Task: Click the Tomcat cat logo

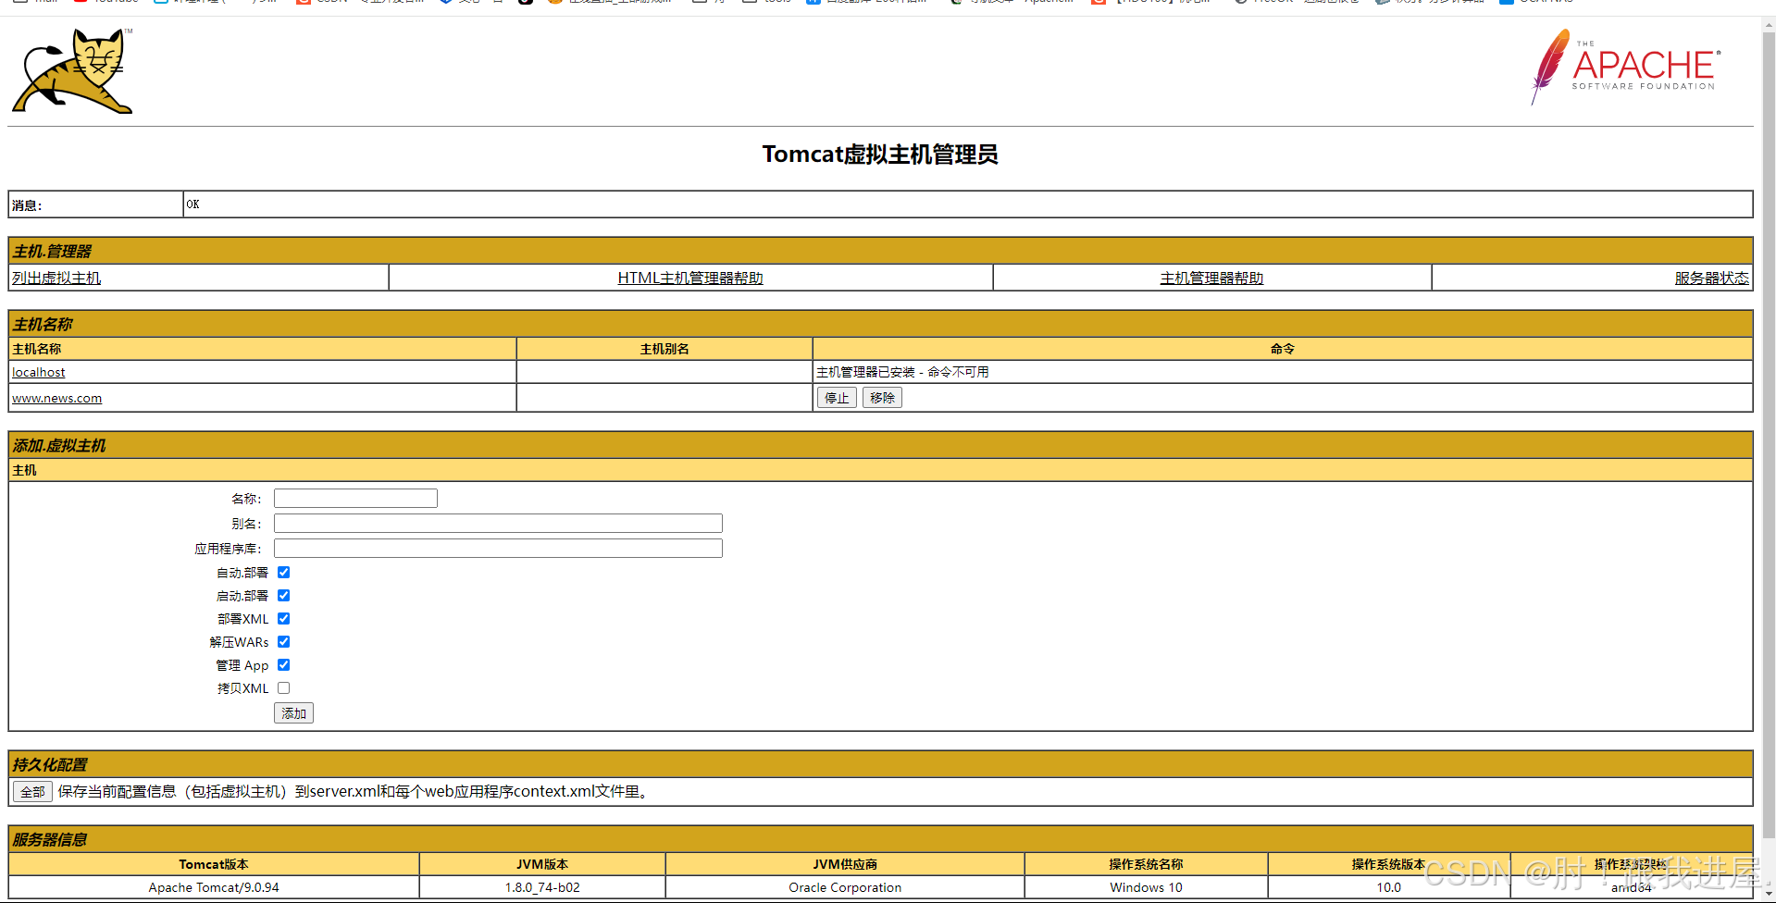Action: (72, 70)
